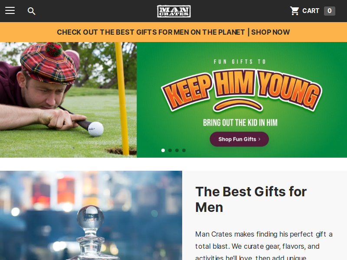Viewport: 347px width, 260px height.
Task: Open the golfer hero photo
Action: (69, 100)
